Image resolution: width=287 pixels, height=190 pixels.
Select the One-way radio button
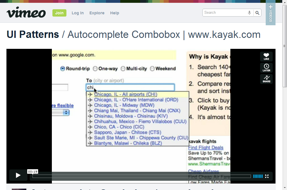(95, 69)
